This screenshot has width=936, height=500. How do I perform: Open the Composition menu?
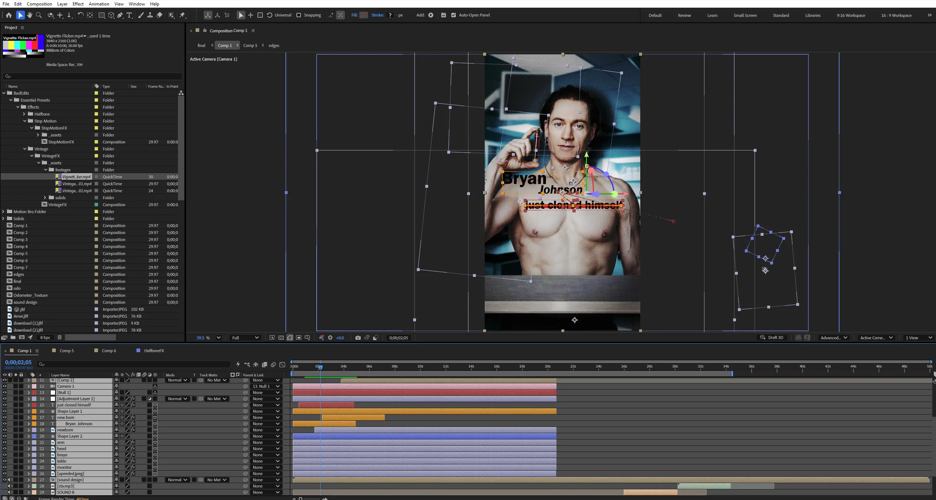pos(39,4)
